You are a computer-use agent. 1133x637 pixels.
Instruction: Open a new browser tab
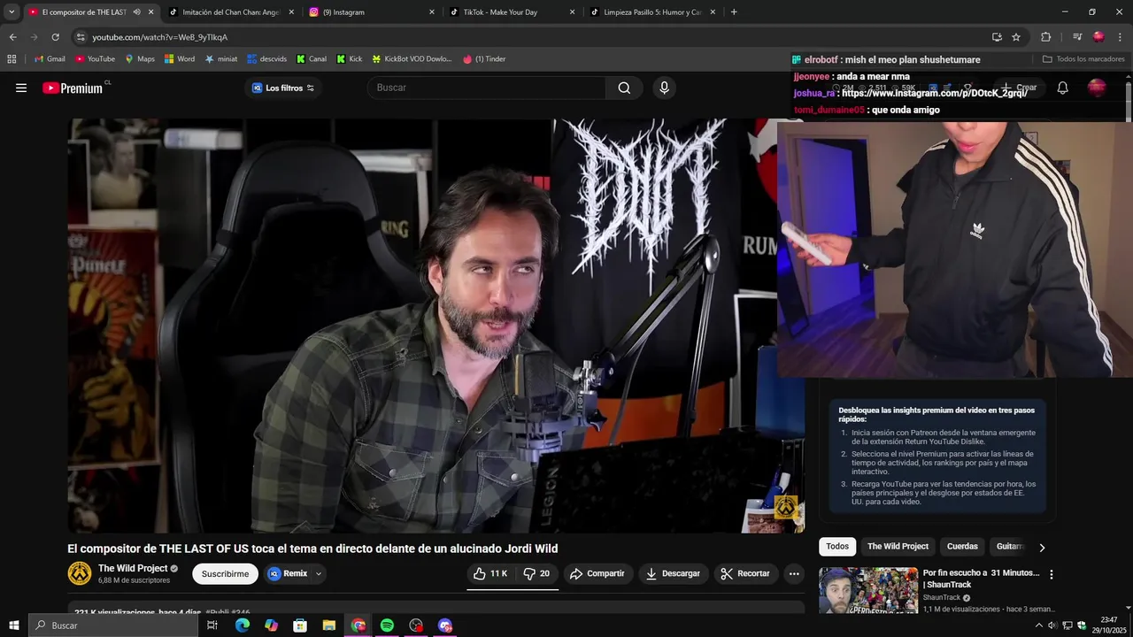[734, 12]
